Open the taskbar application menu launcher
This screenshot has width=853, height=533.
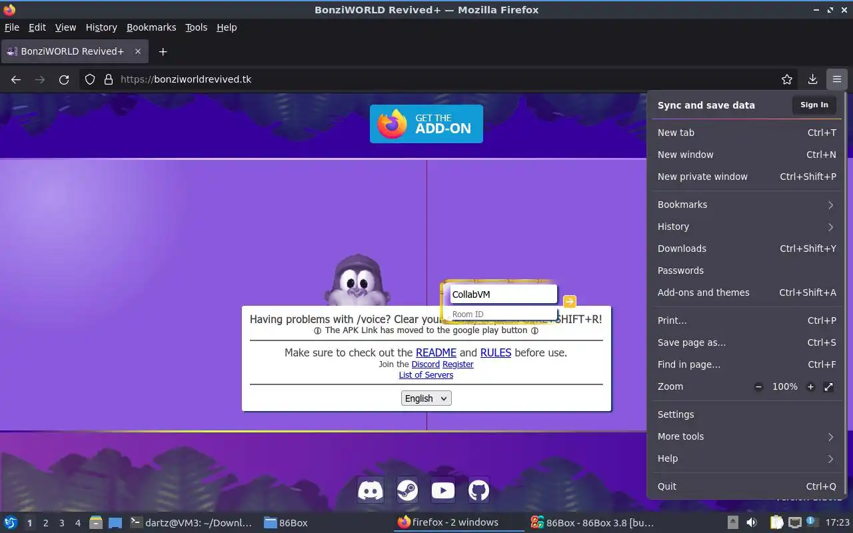(10, 522)
